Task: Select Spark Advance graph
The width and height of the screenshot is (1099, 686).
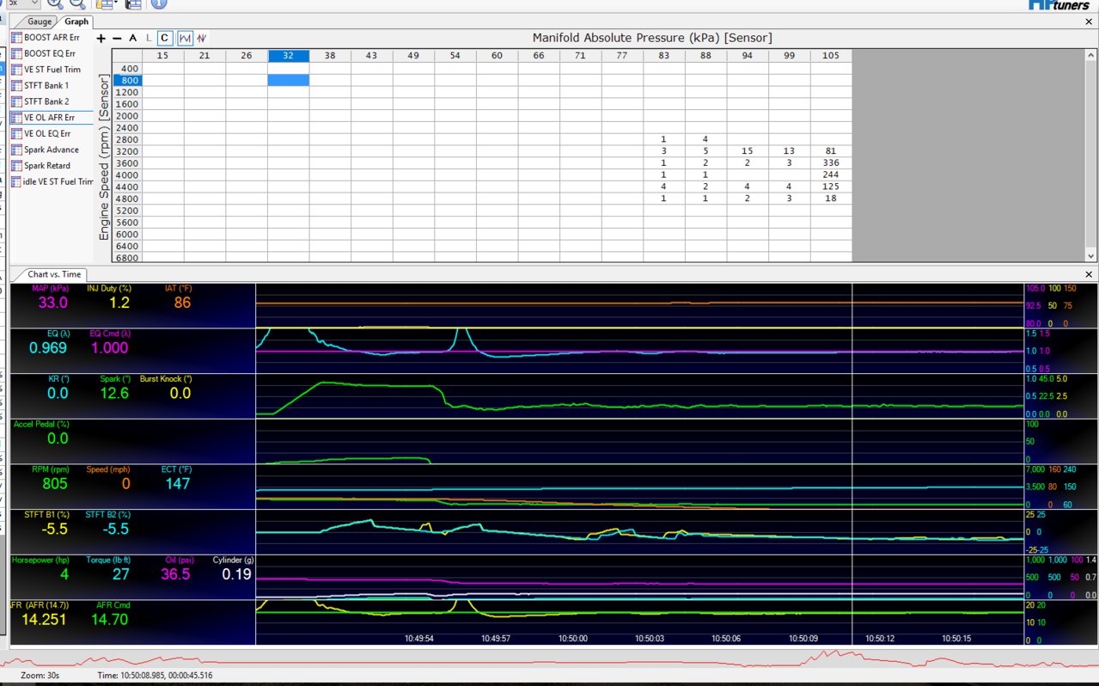Action: (x=52, y=150)
